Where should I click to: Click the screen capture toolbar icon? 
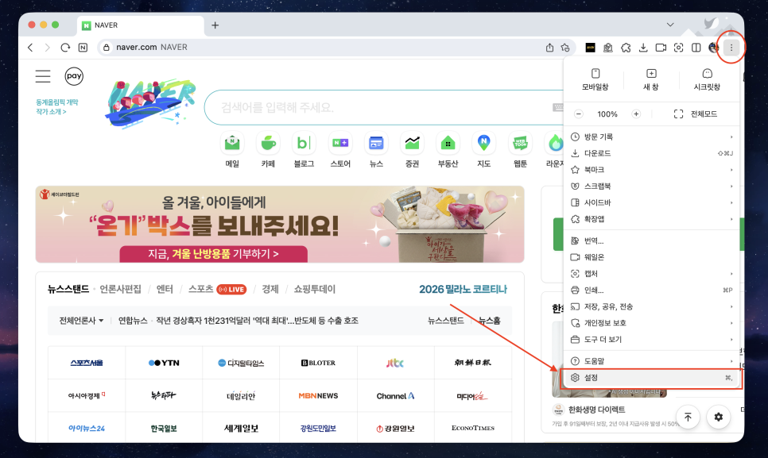tap(678, 48)
